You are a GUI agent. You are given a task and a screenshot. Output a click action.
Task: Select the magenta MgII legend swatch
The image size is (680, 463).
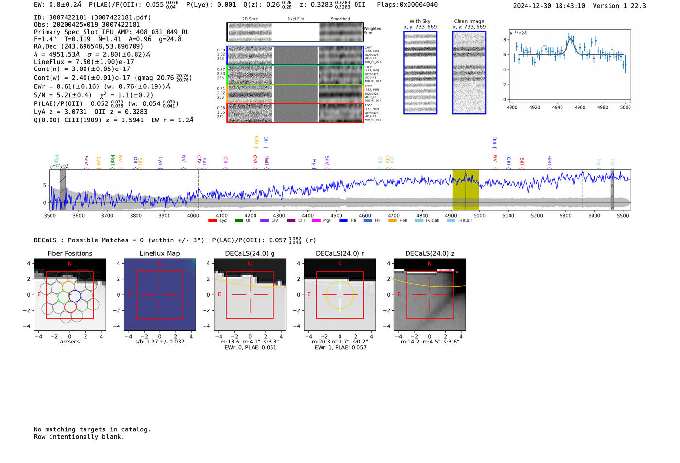(x=316, y=221)
